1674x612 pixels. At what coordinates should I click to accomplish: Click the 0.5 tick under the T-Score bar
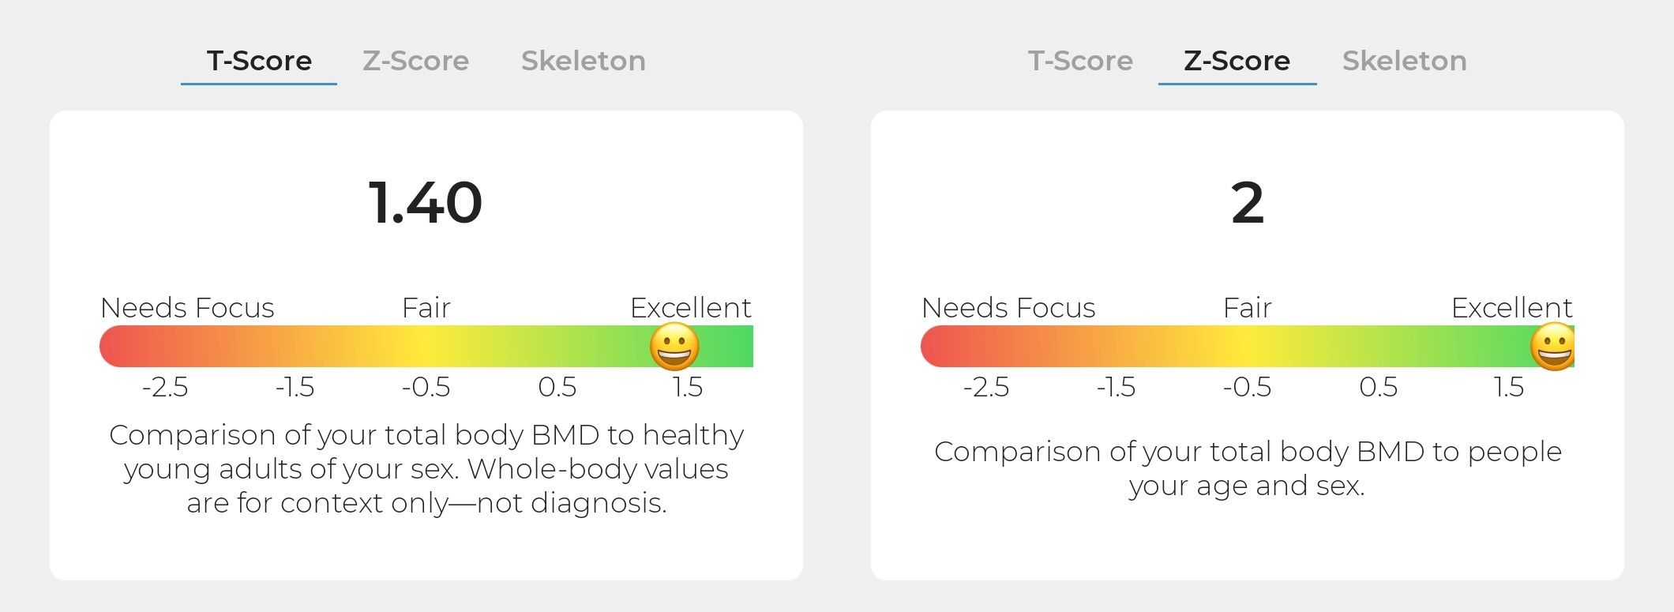[x=557, y=387]
